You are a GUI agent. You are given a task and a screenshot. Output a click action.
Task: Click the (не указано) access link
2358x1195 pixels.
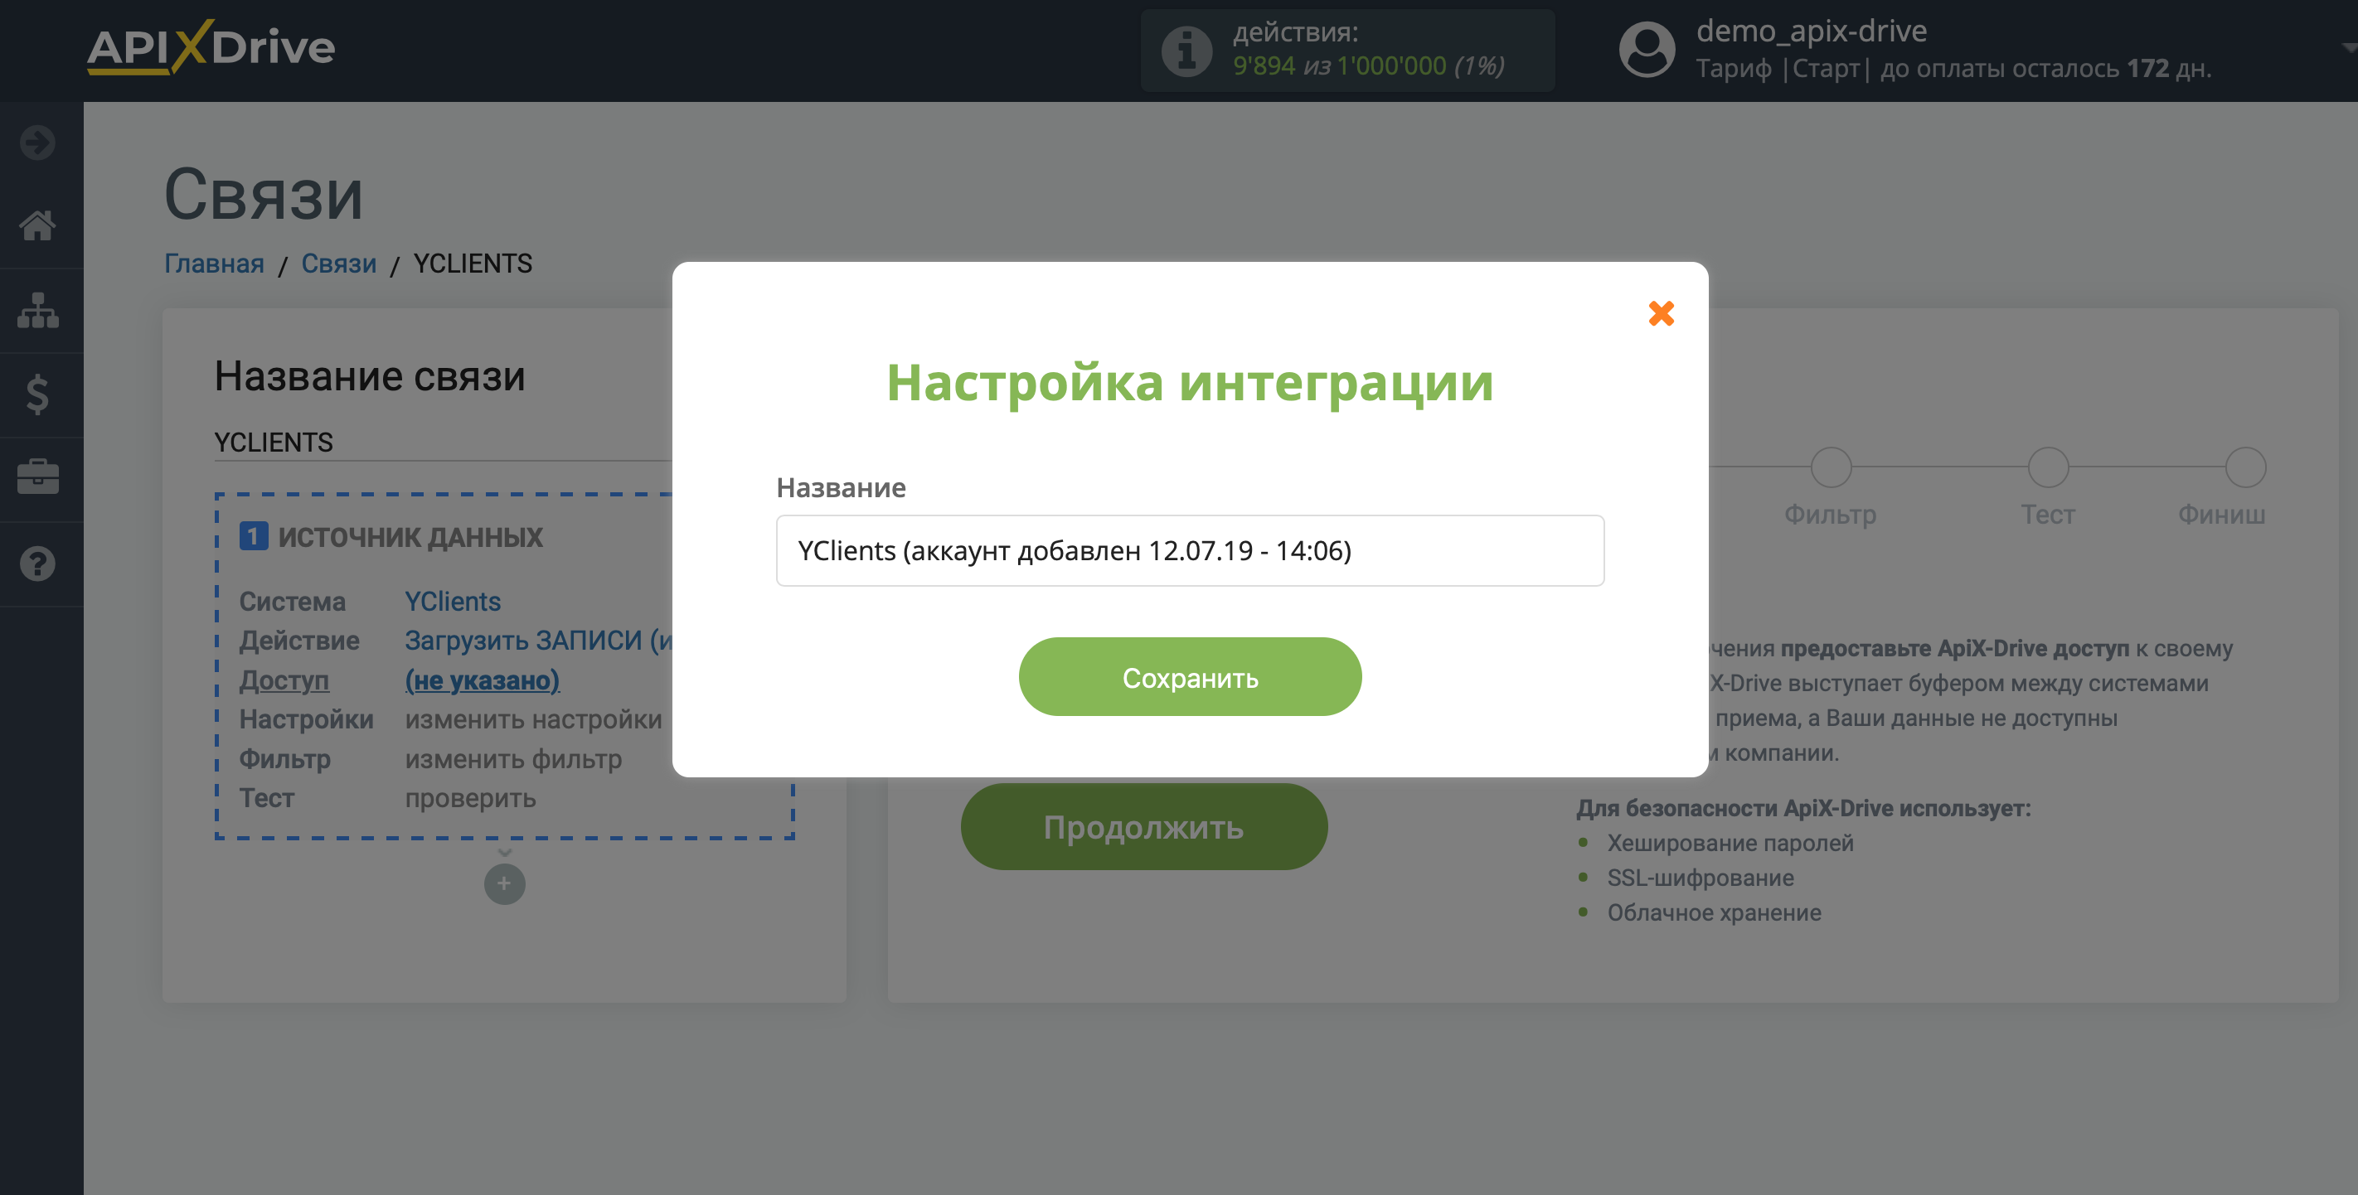tap(482, 680)
